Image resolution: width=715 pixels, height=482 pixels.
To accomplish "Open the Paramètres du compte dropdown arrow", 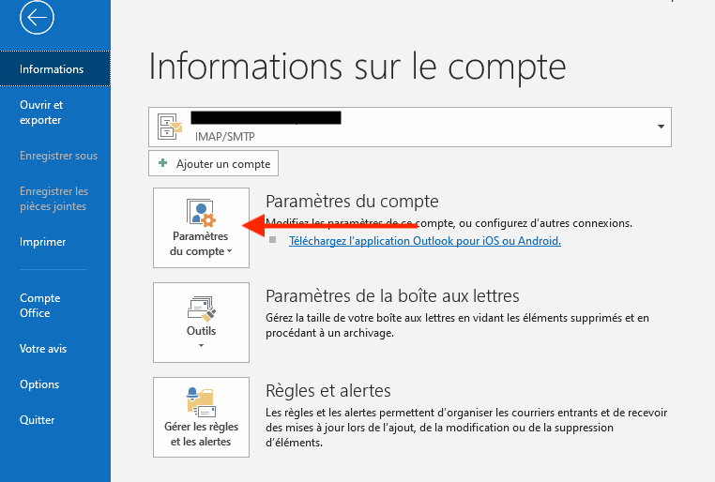I will [x=229, y=251].
